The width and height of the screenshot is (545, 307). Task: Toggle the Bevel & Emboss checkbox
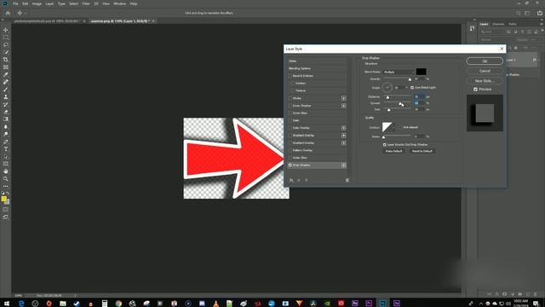pyautogui.click(x=290, y=76)
